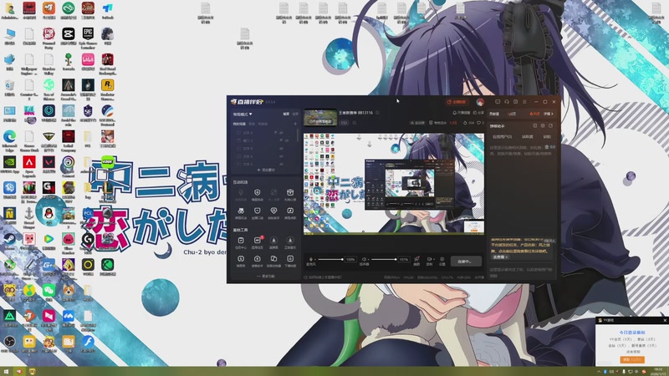Open the 设置 settings icon
Viewport: 669px width, 376px height.
click(x=442, y=259)
